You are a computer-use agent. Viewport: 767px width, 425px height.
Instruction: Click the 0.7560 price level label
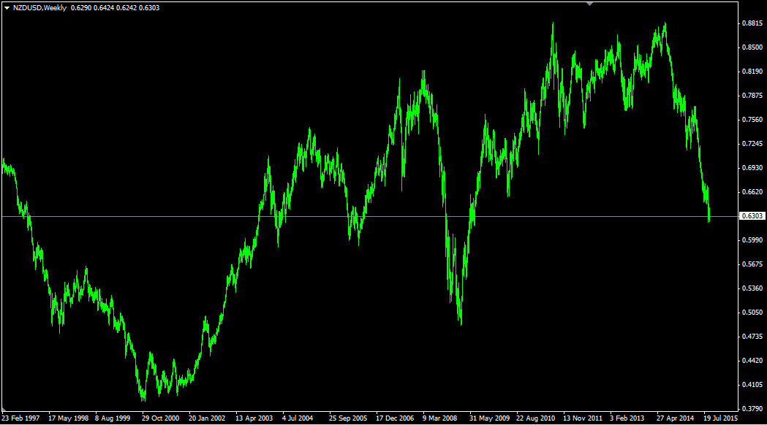752,120
